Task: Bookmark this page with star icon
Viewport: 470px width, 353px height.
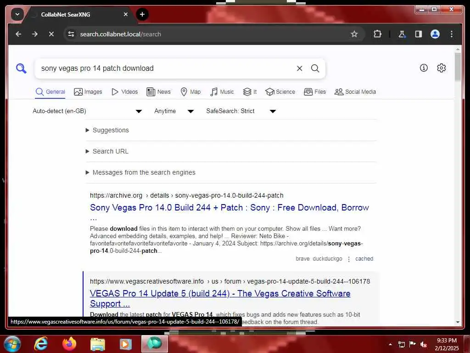Action: [354, 34]
